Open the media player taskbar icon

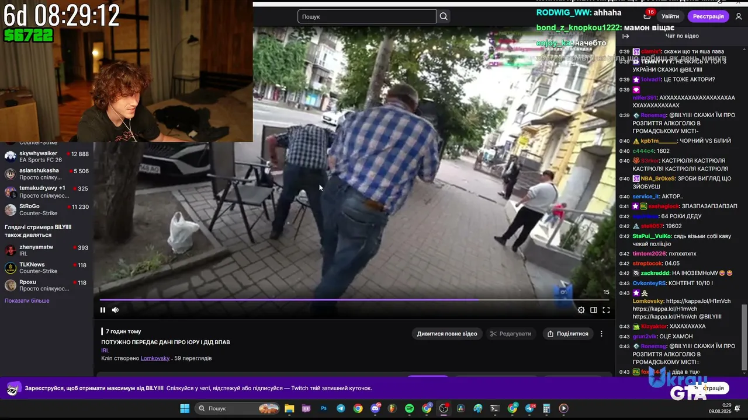tap(563, 408)
